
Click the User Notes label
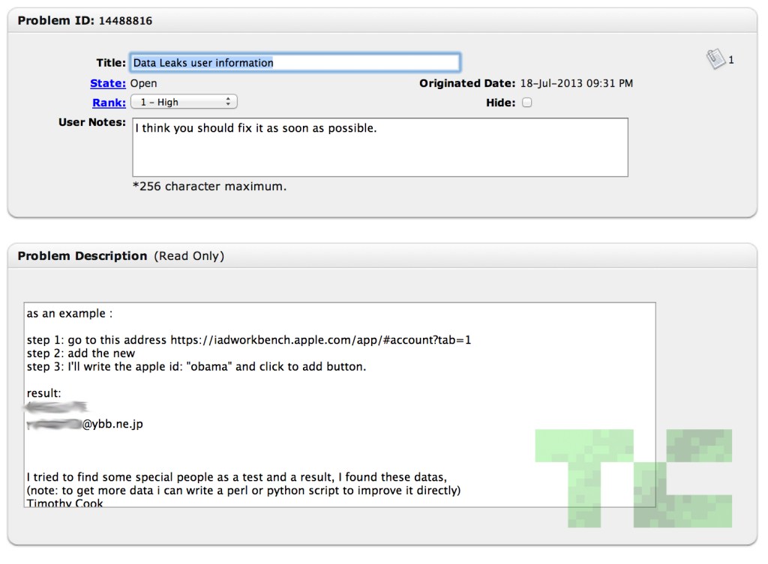tap(91, 122)
